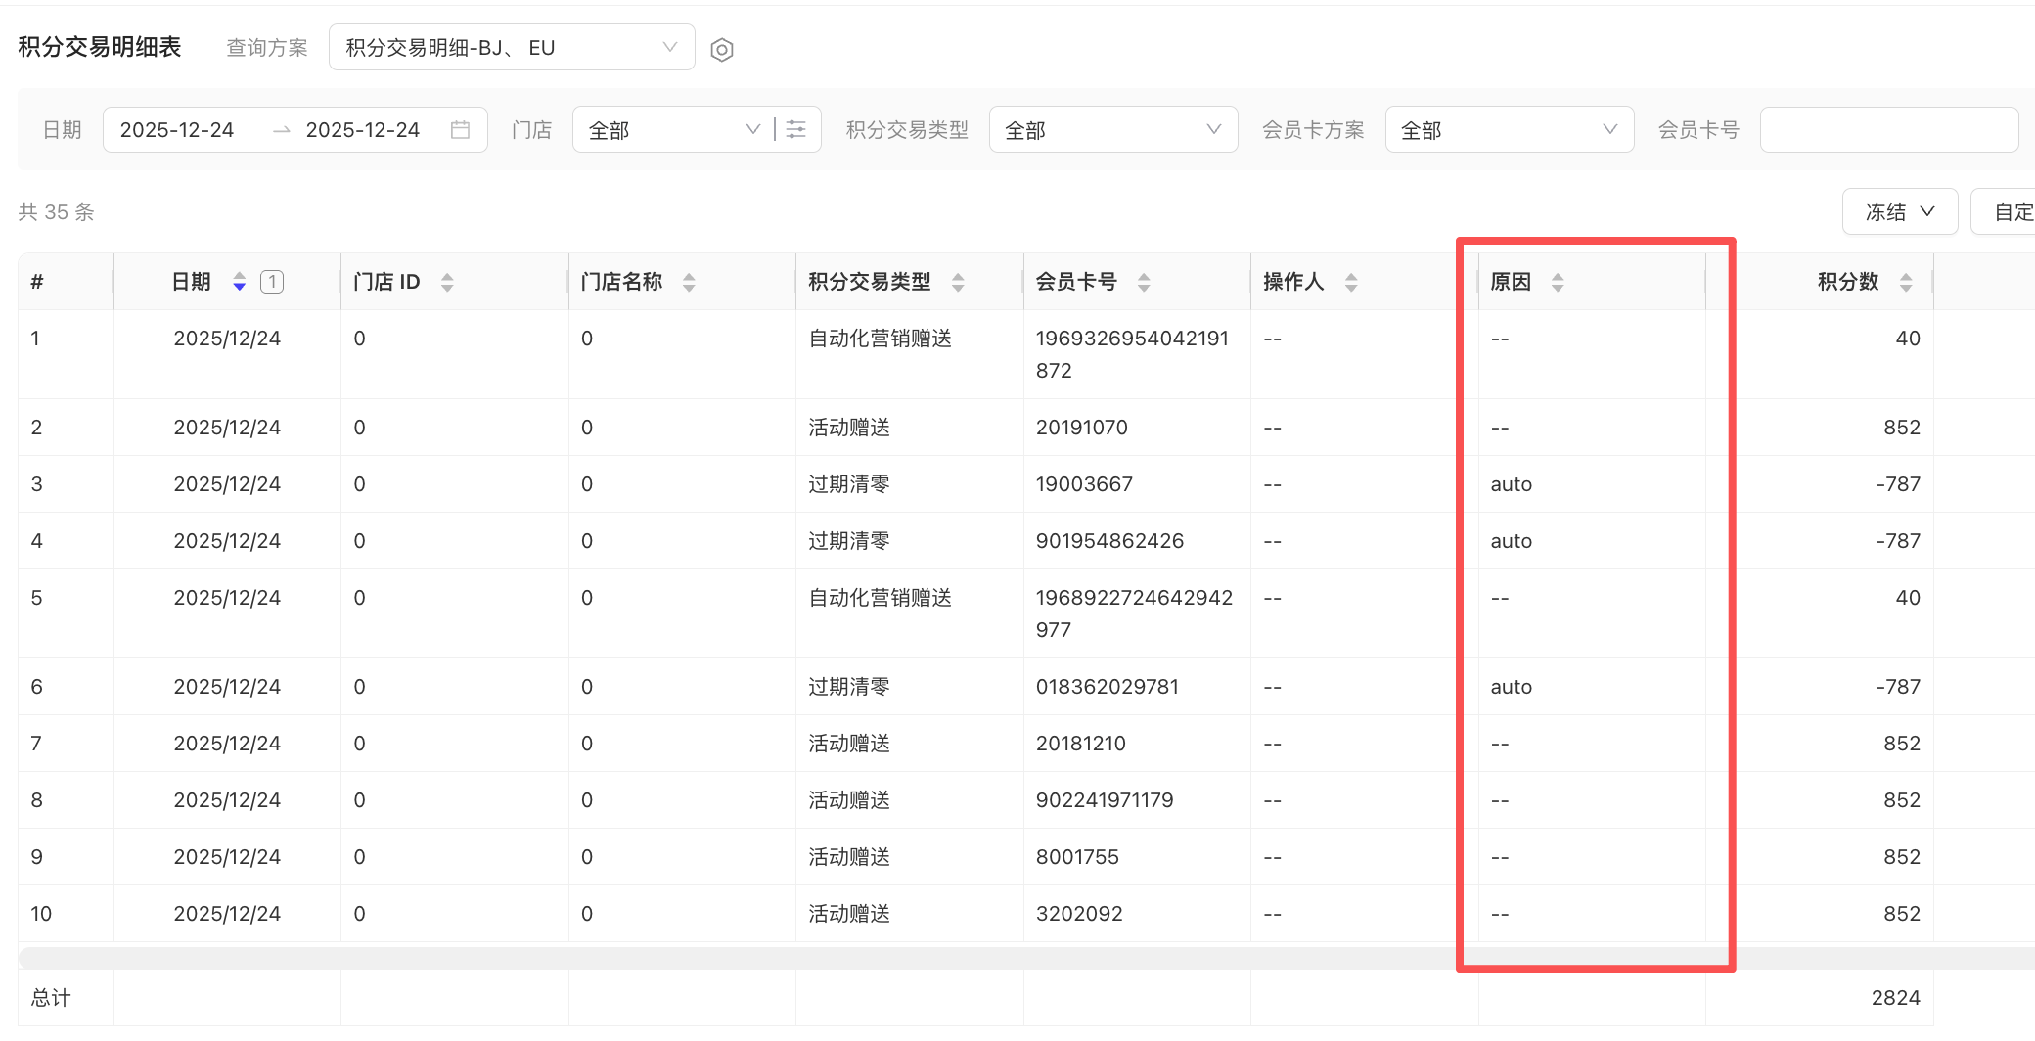
Task: Expand the 会员卡方案 dropdown
Action: 1509,130
